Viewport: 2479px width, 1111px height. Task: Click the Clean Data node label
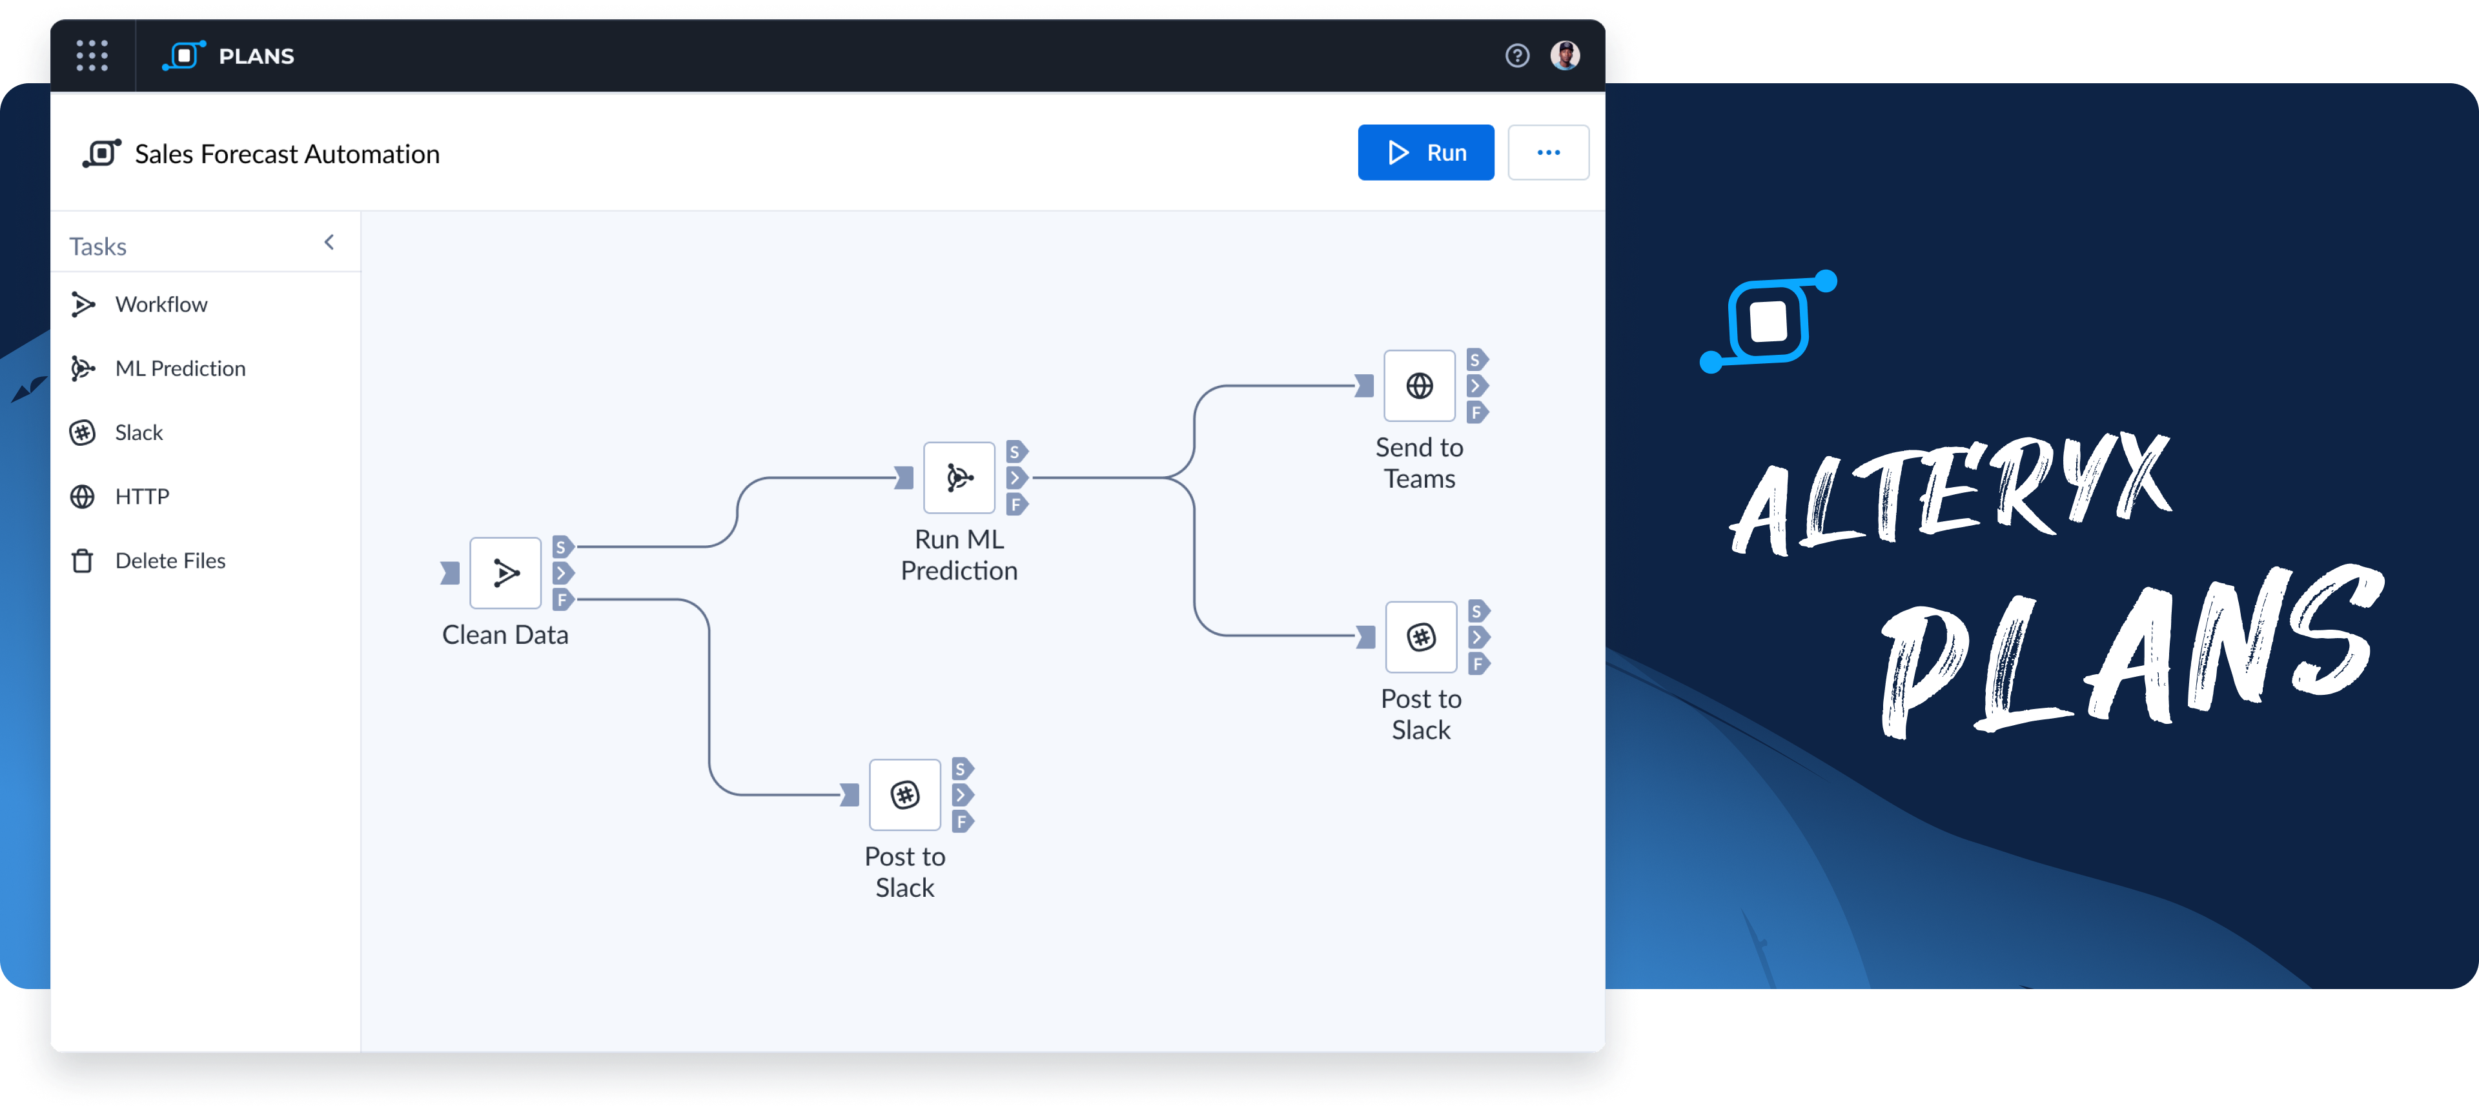pyautogui.click(x=505, y=635)
